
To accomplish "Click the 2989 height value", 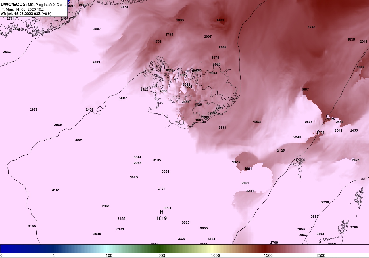I will click(x=58, y=125).
